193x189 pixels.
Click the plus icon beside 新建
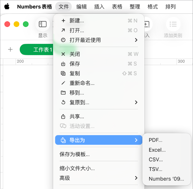(x=63, y=21)
